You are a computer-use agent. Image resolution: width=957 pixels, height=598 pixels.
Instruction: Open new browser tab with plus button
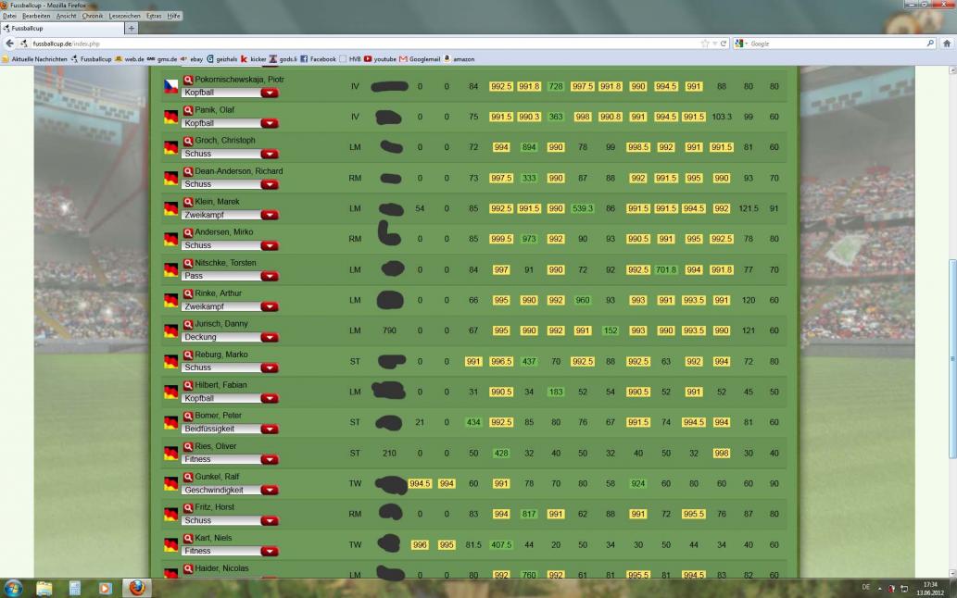131,28
